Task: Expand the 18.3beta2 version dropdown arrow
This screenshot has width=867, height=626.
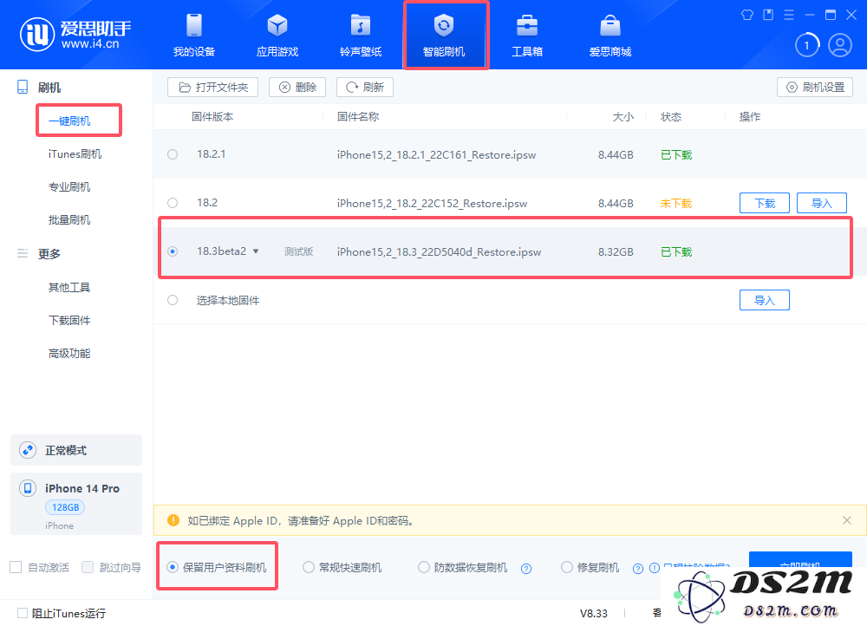Action: tap(256, 251)
